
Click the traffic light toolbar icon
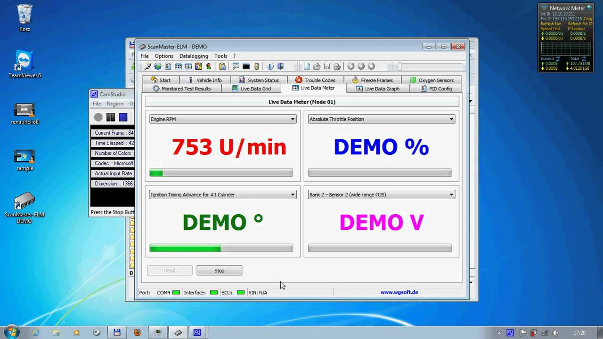click(209, 66)
